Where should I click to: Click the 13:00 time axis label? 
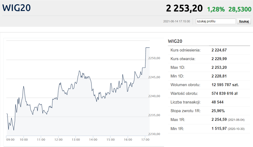click(x=76, y=140)
